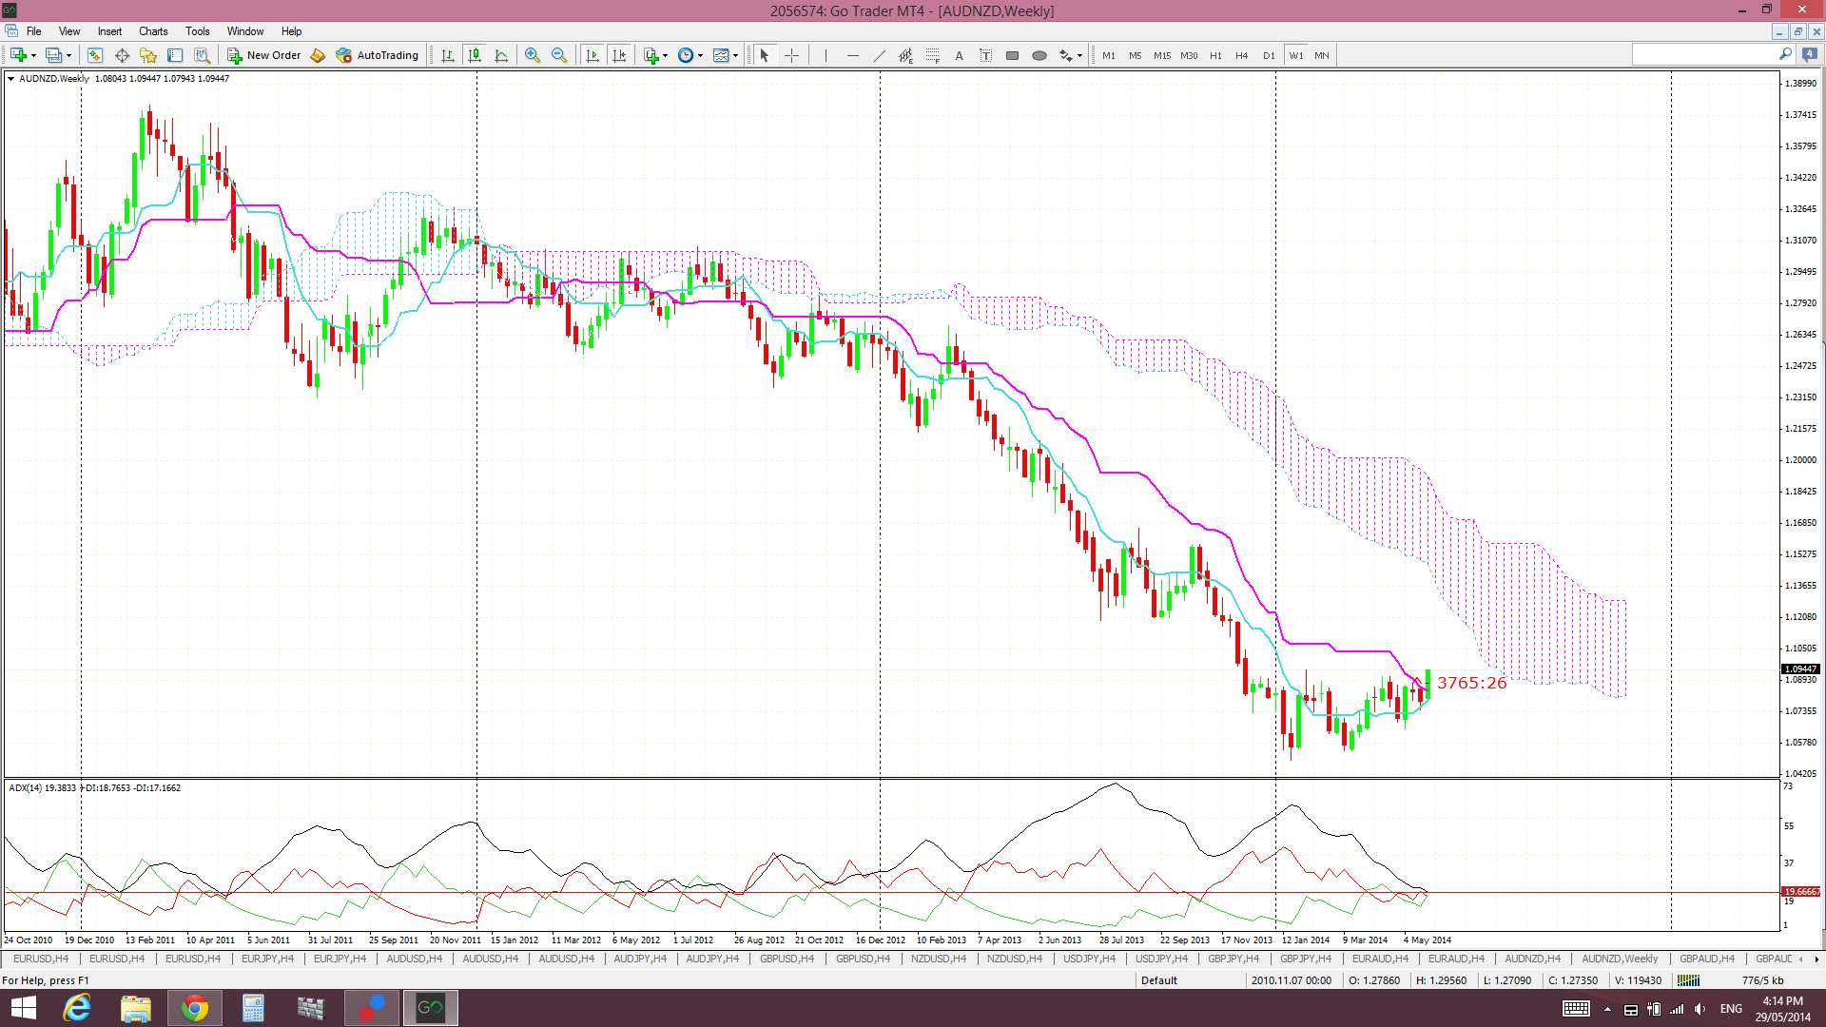This screenshot has width=1826, height=1027.
Task: Expand the Arrows objects dropdown
Action: point(1079,55)
